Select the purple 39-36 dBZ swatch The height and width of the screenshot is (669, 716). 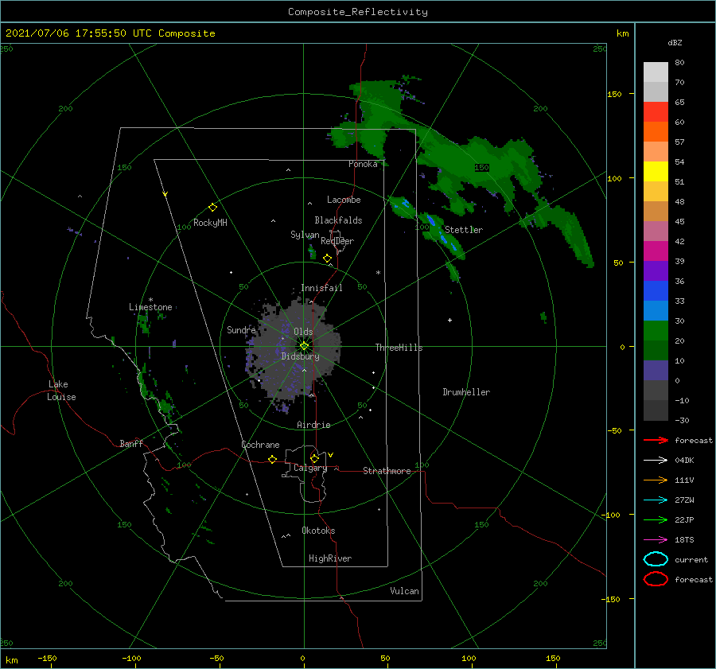pyautogui.click(x=656, y=270)
